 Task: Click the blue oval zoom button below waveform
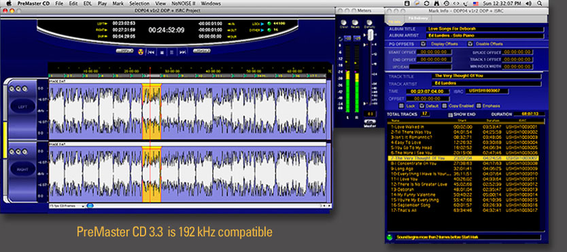pyautogui.click(x=90, y=206)
